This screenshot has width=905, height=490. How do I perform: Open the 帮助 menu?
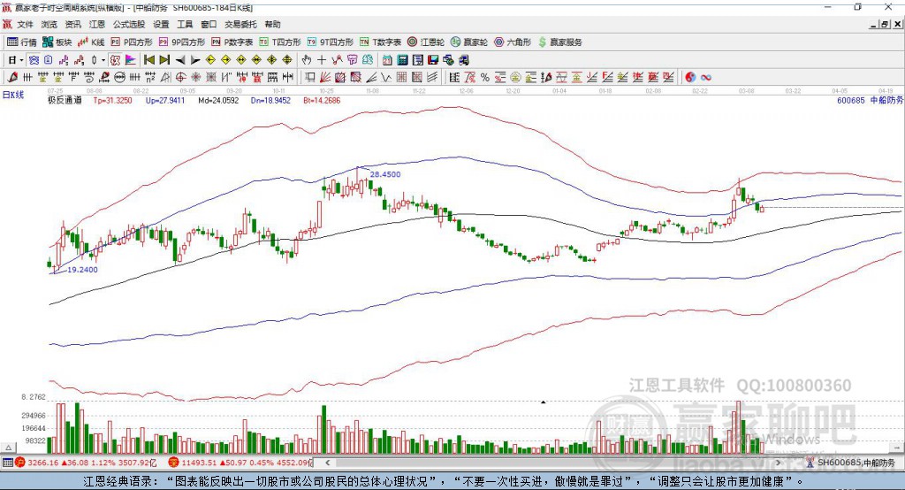pyautogui.click(x=272, y=24)
